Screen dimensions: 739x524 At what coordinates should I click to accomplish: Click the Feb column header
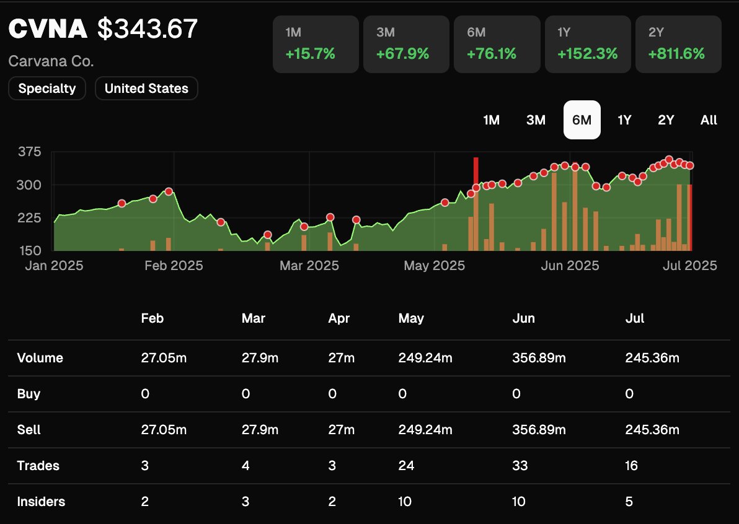point(153,318)
